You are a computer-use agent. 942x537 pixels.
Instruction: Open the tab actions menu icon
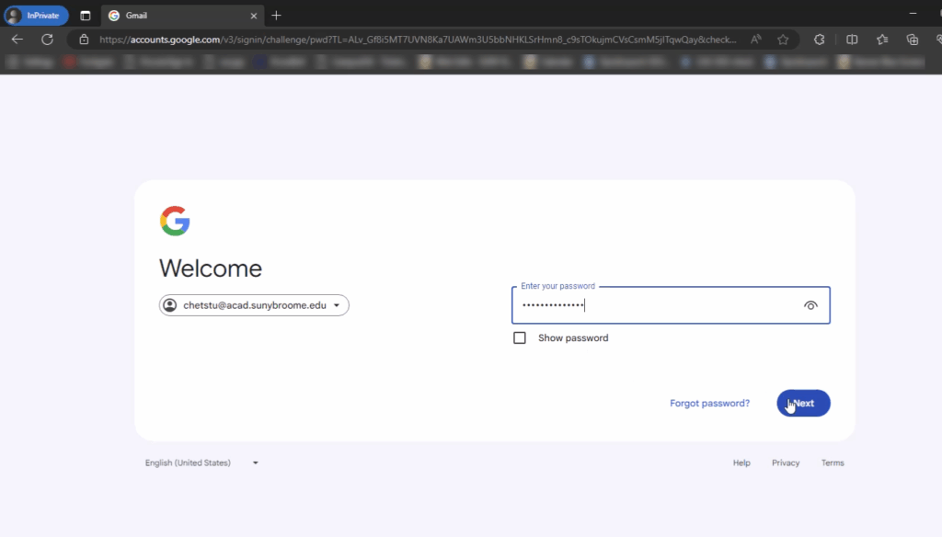(86, 16)
